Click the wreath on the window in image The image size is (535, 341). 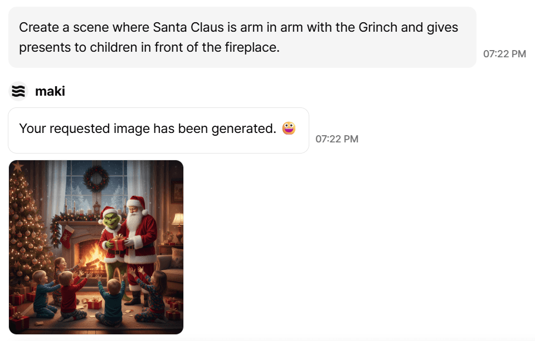pyautogui.click(x=96, y=179)
